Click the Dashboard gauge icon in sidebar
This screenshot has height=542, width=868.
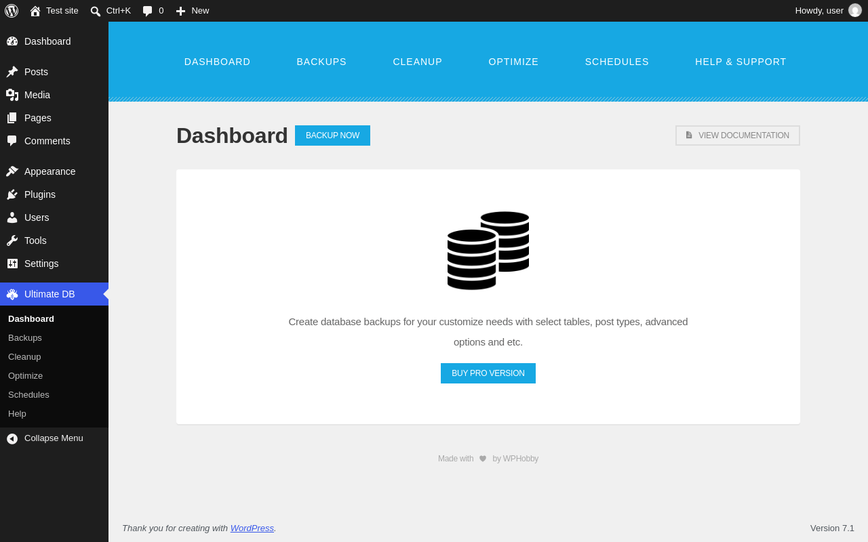coord(12,41)
